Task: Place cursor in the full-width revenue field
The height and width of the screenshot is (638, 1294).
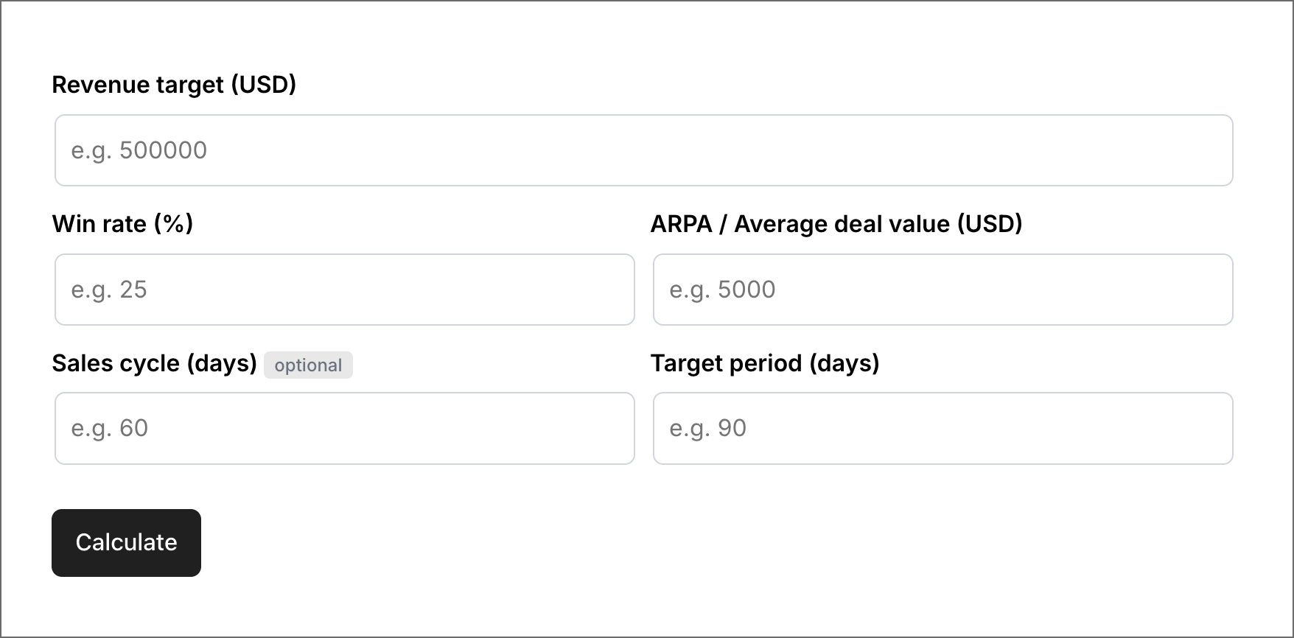Action: click(x=643, y=150)
